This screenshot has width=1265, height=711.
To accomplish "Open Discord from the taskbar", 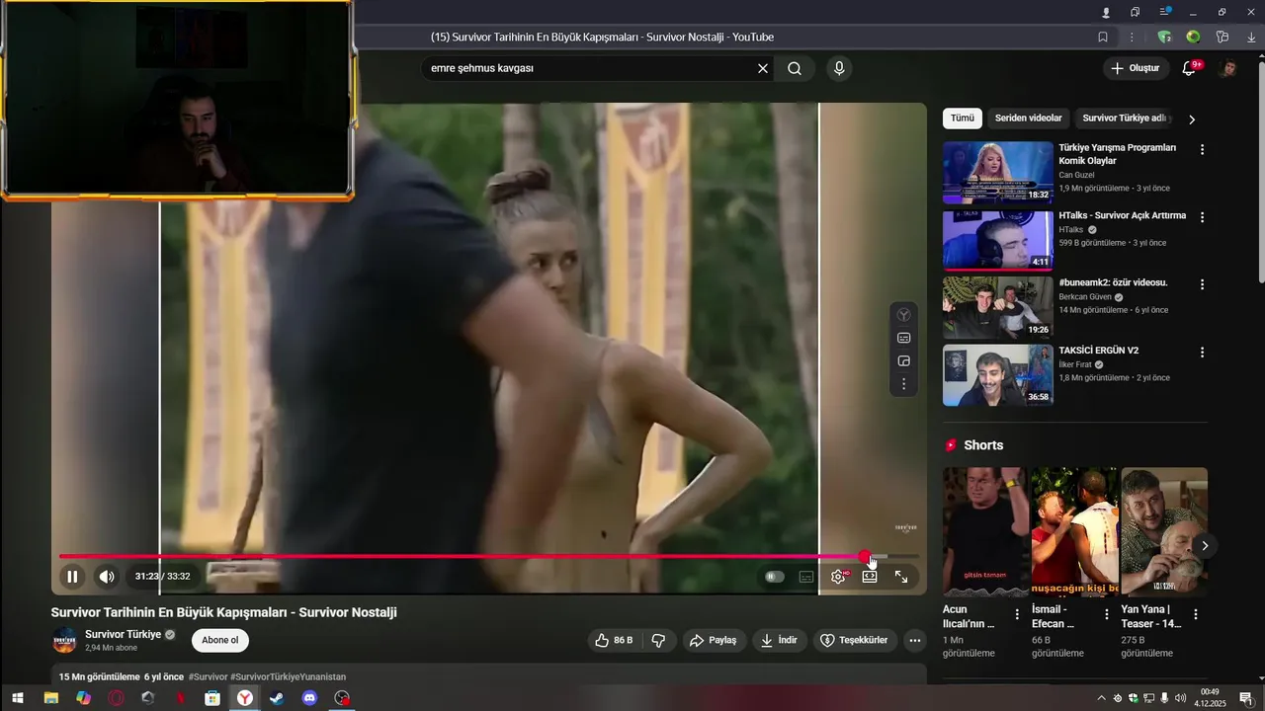I will click(x=309, y=698).
